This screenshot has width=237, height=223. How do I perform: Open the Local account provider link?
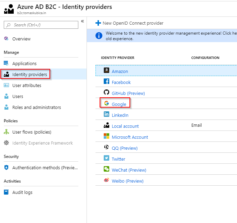[x=125, y=126]
